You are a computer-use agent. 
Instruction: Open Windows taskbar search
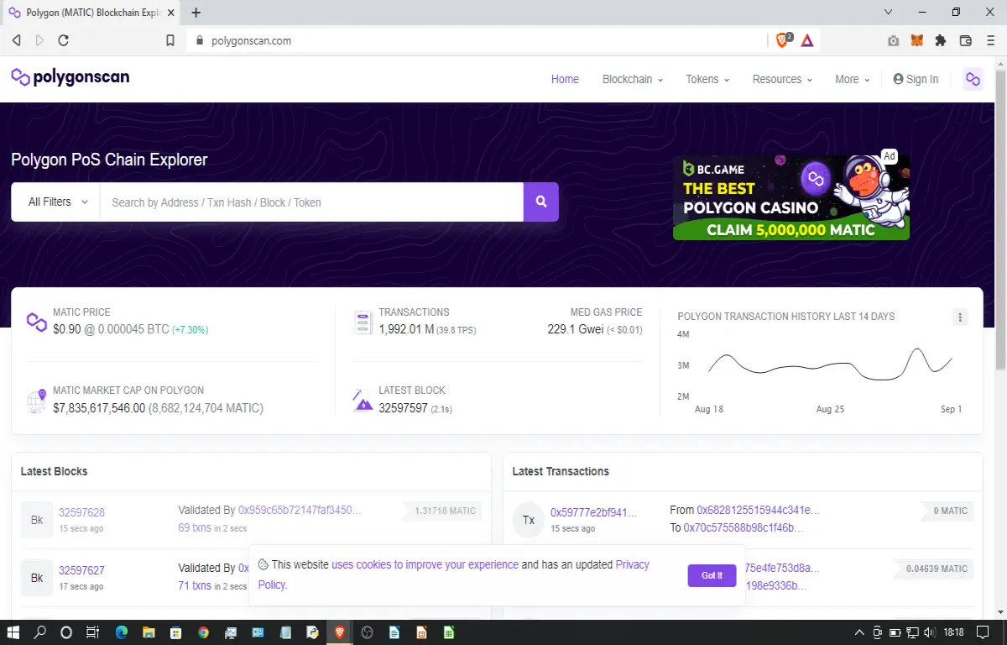(x=39, y=632)
